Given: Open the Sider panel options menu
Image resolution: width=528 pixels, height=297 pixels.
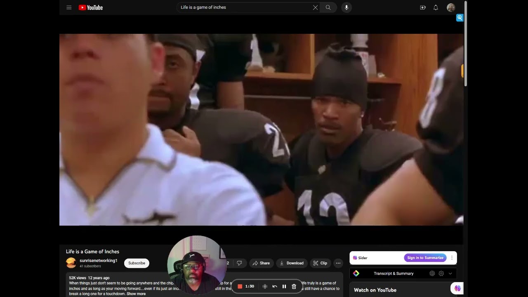Looking at the screenshot, I should (452, 258).
